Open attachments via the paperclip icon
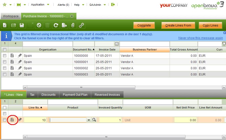This screenshot has height=140, width=226. [73, 25]
